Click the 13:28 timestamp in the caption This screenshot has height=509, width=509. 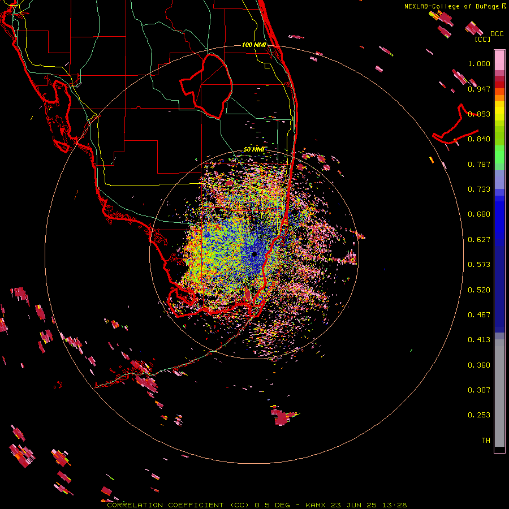pos(394,505)
